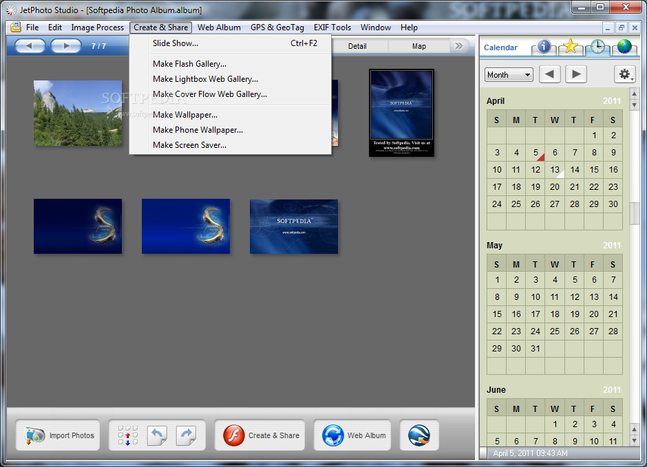This screenshot has height=467, width=647.
Task: Switch to the Map tab
Action: [418, 46]
